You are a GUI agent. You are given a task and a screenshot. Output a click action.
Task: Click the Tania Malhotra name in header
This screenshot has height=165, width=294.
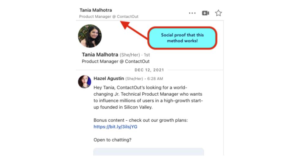(x=96, y=10)
